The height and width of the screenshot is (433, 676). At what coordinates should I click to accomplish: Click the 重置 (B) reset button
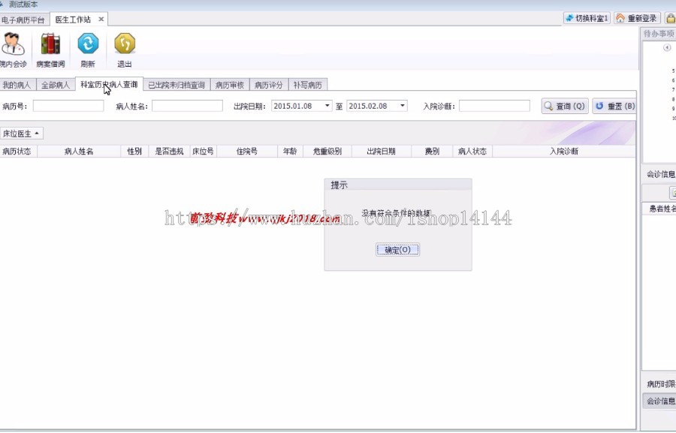(614, 107)
